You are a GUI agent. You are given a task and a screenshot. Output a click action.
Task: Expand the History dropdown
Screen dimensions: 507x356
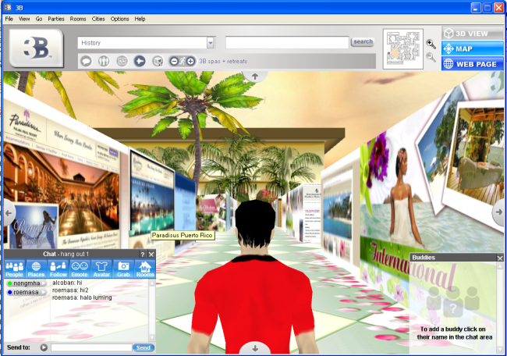[x=210, y=42]
